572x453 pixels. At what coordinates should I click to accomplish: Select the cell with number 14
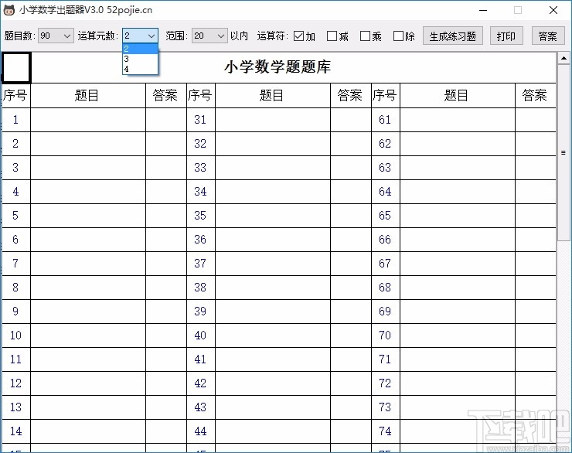pos(16,431)
